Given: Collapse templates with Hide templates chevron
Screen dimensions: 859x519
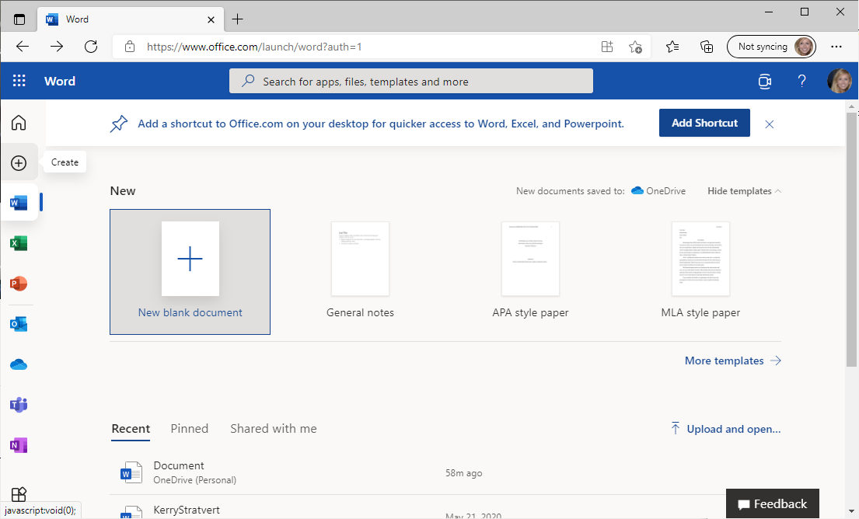Looking at the screenshot, I should [x=744, y=191].
